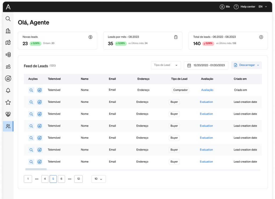Click home action icon in Comprador row
Image resolution: width=275 pixels, height=199 pixels.
40,90
